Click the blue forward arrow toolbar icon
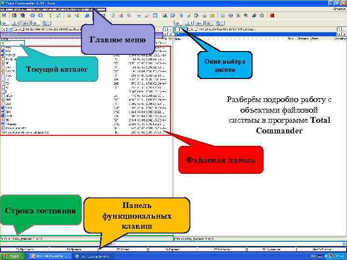Screen dimensions: 347x260 (40, 15)
